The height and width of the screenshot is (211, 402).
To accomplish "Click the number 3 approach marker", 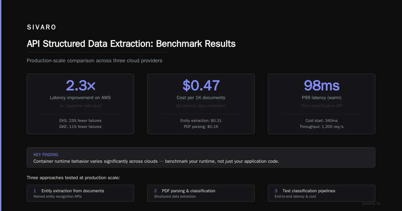I will coord(276,191).
